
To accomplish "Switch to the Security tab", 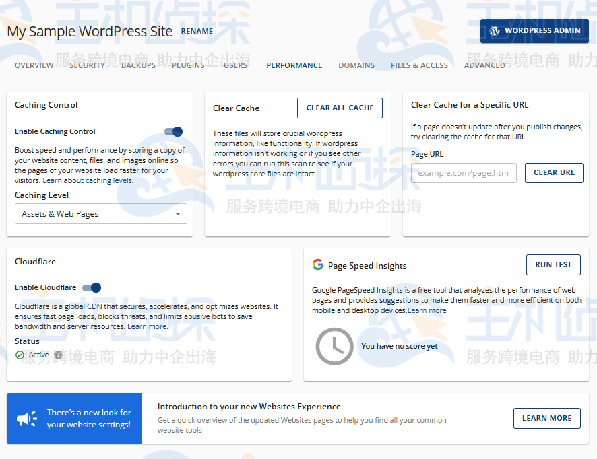I will click(x=87, y=65).
